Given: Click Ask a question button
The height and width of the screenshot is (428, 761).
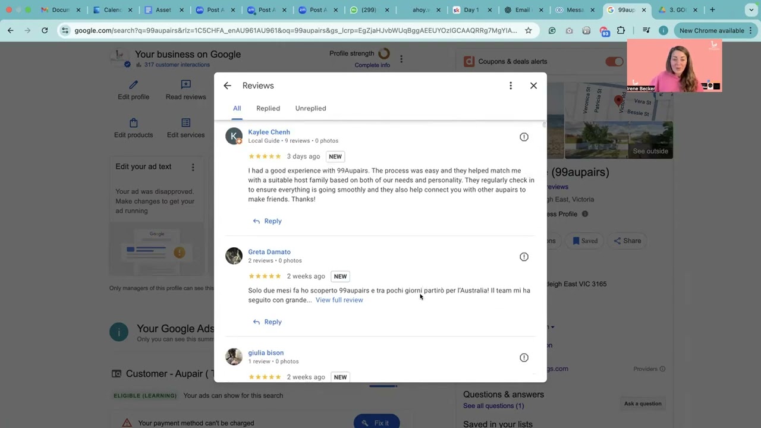Looking at the screenshot, I should coord(642,404).
